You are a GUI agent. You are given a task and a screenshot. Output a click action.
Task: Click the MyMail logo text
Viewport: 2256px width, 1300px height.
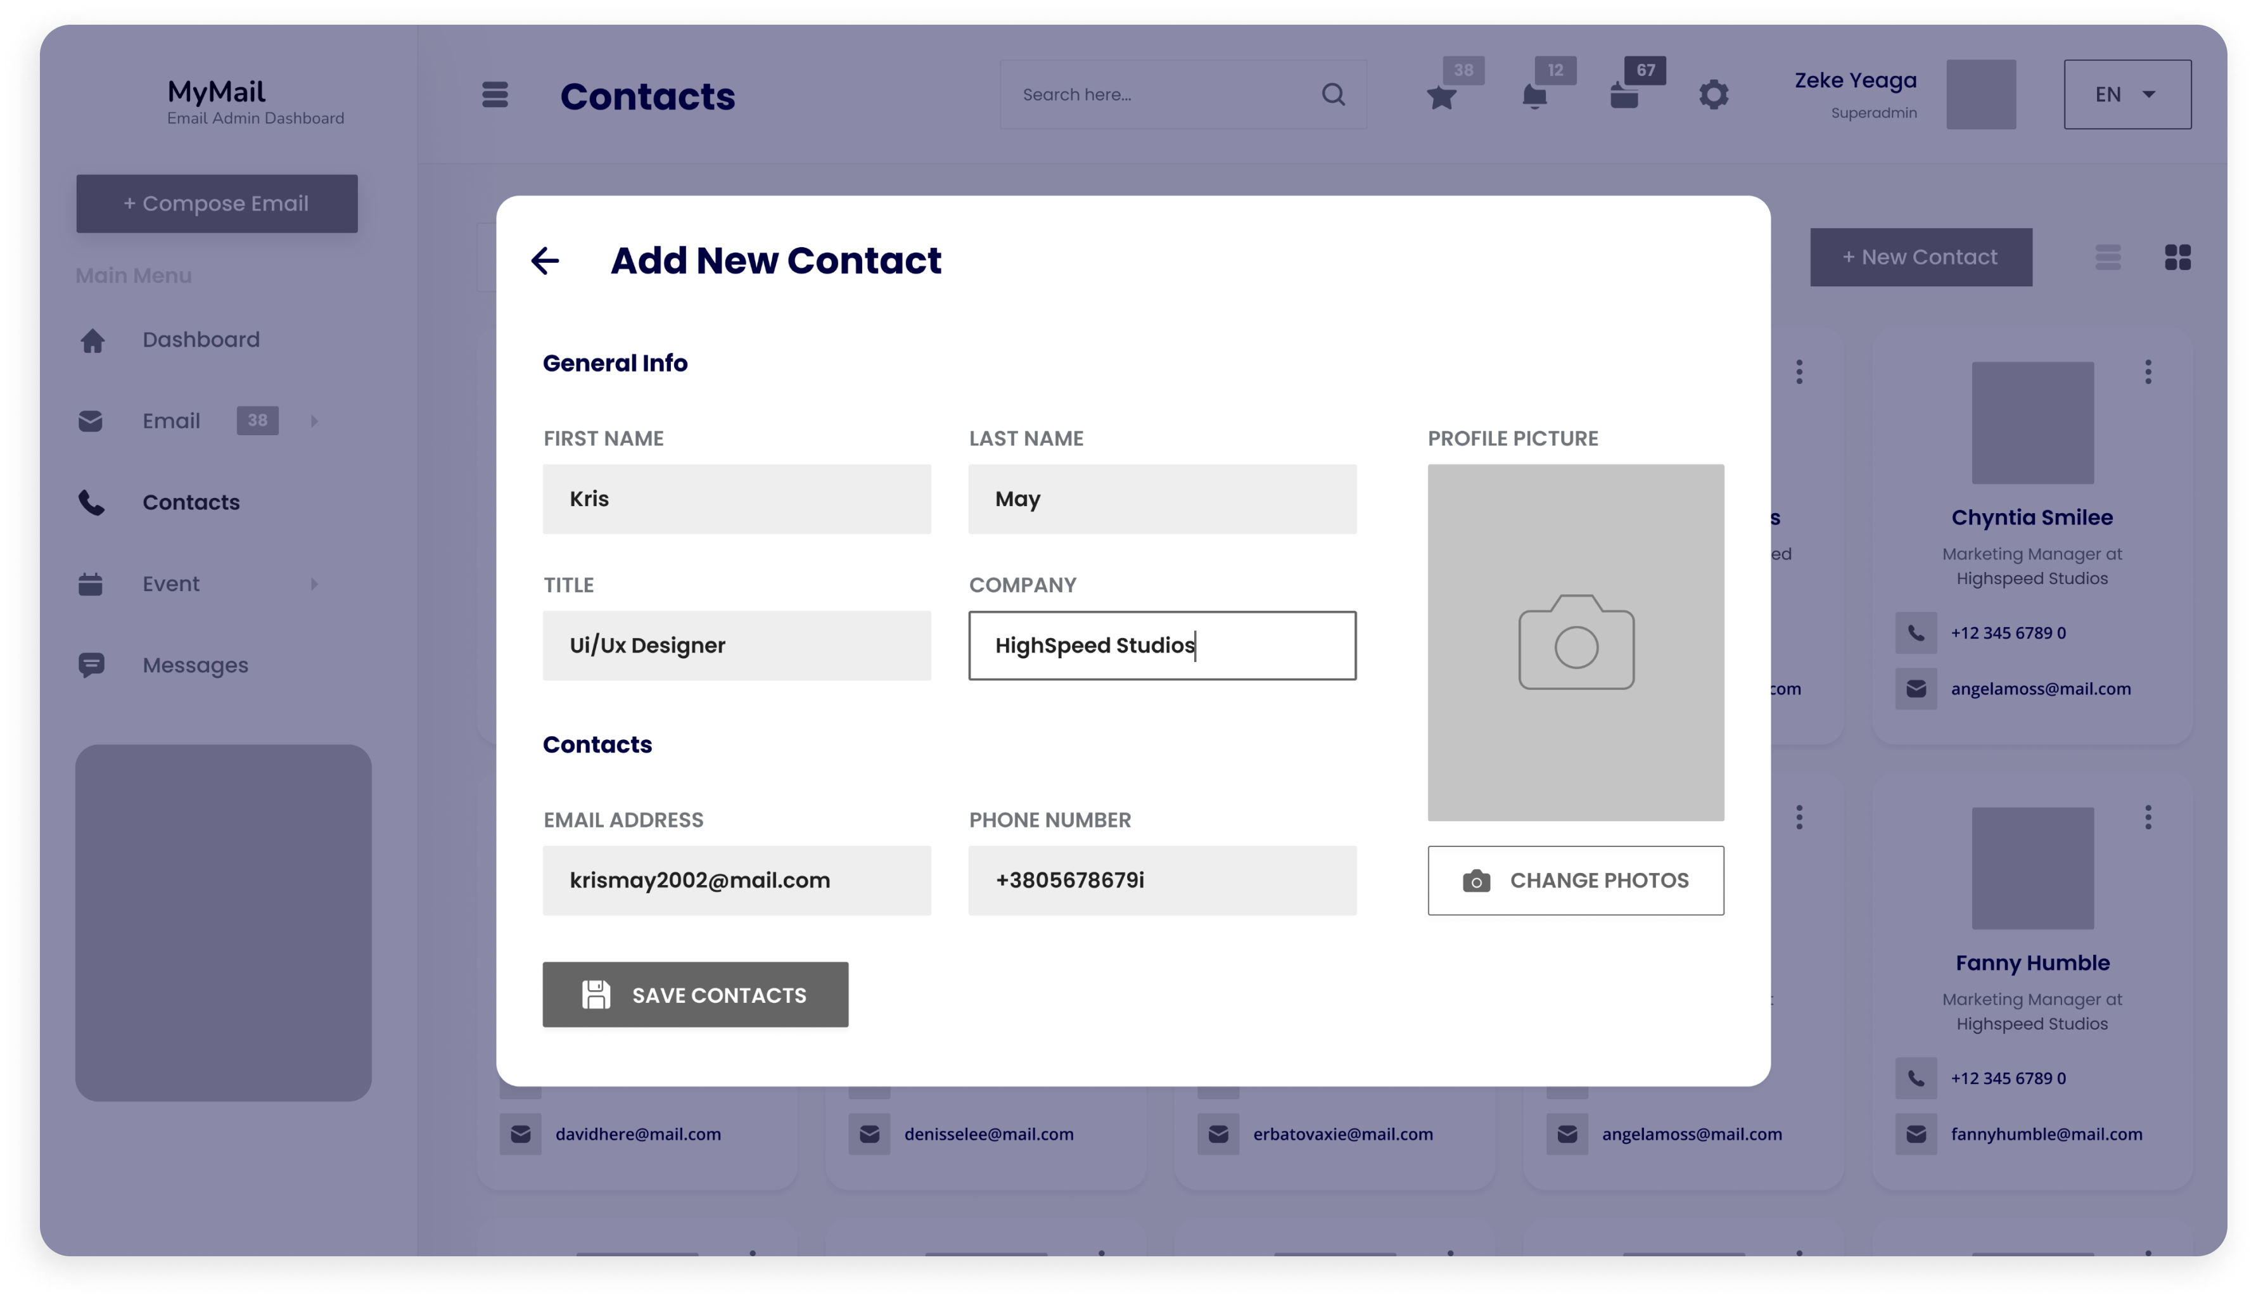(x=216, y=91)
